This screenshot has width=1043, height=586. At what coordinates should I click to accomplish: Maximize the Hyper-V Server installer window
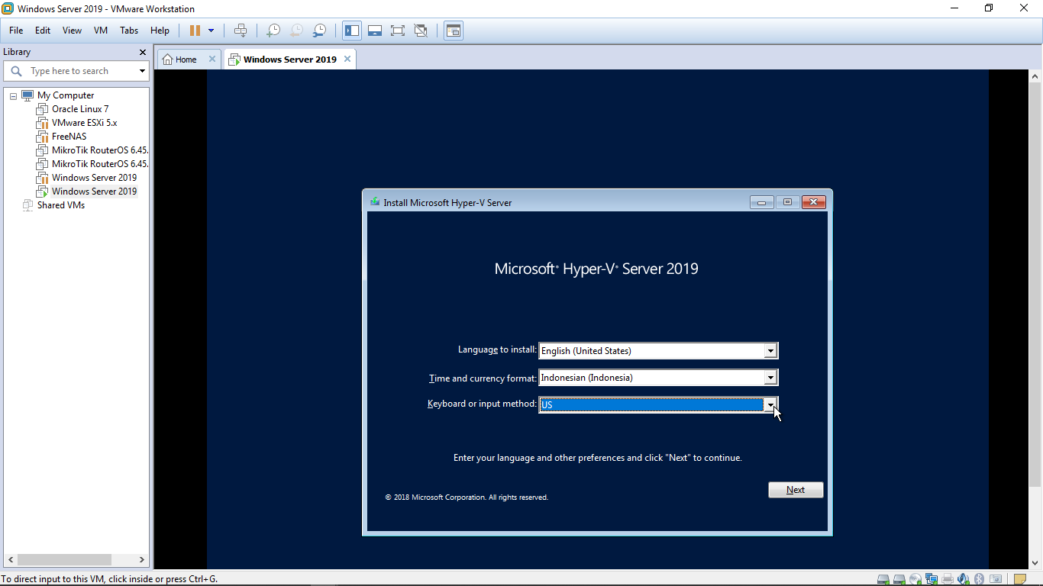point(787,202)
